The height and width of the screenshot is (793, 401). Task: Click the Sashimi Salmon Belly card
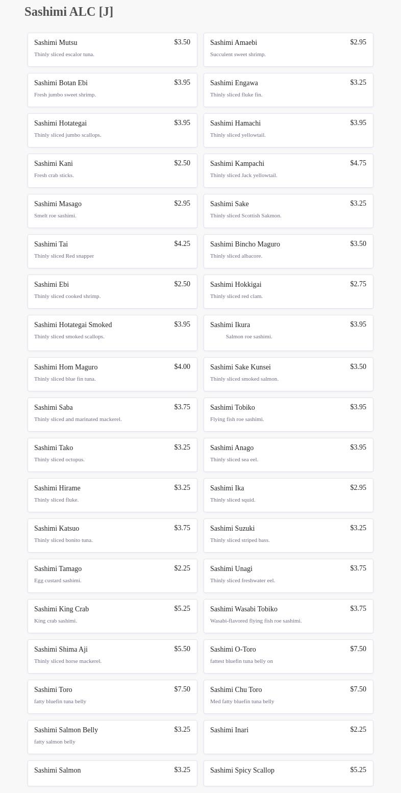point(112,737)
